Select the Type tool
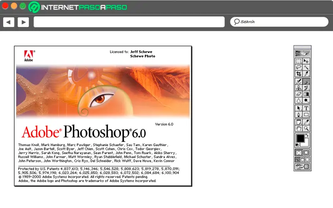The height and width of the screenshot is (208, 333). (x=306, y=108)
